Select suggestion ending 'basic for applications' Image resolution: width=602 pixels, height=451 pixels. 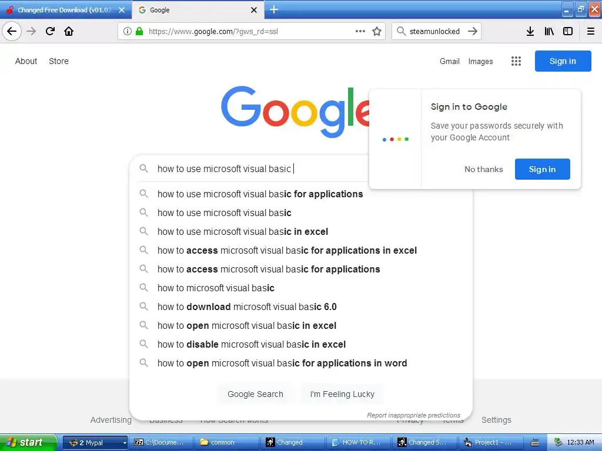click(300, 194)
